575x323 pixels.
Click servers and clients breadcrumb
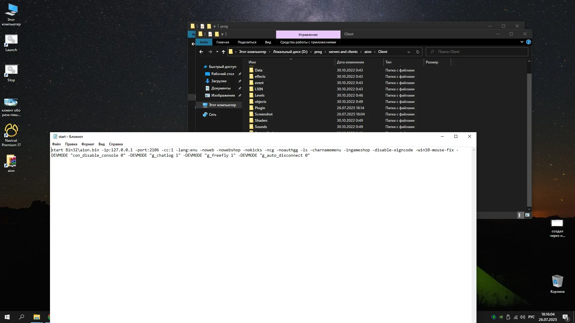pos(343,52)
